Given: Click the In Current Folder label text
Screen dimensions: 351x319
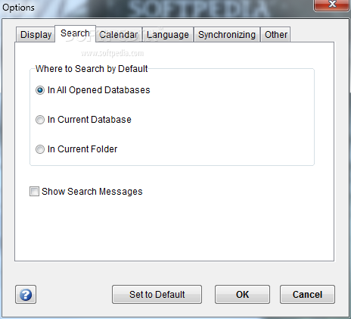Looking at the screenshot, I should coord(82,149).
